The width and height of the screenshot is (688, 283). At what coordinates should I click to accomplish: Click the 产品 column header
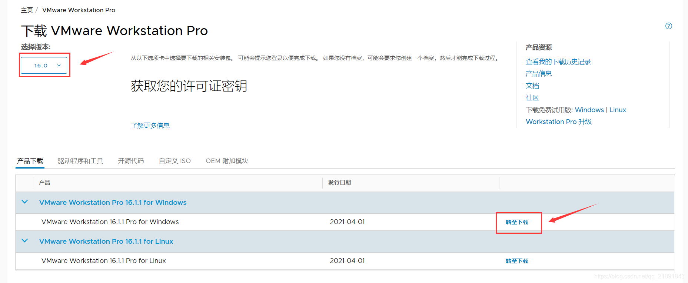coord(44,183)
